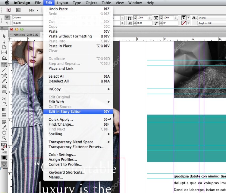The width and height of the screenshot is (226, 193).
Task: Click the baseline shift 0 pt field
Action: [144, 23]
